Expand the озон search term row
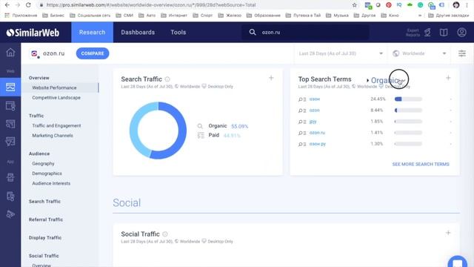 pos(450,99)
